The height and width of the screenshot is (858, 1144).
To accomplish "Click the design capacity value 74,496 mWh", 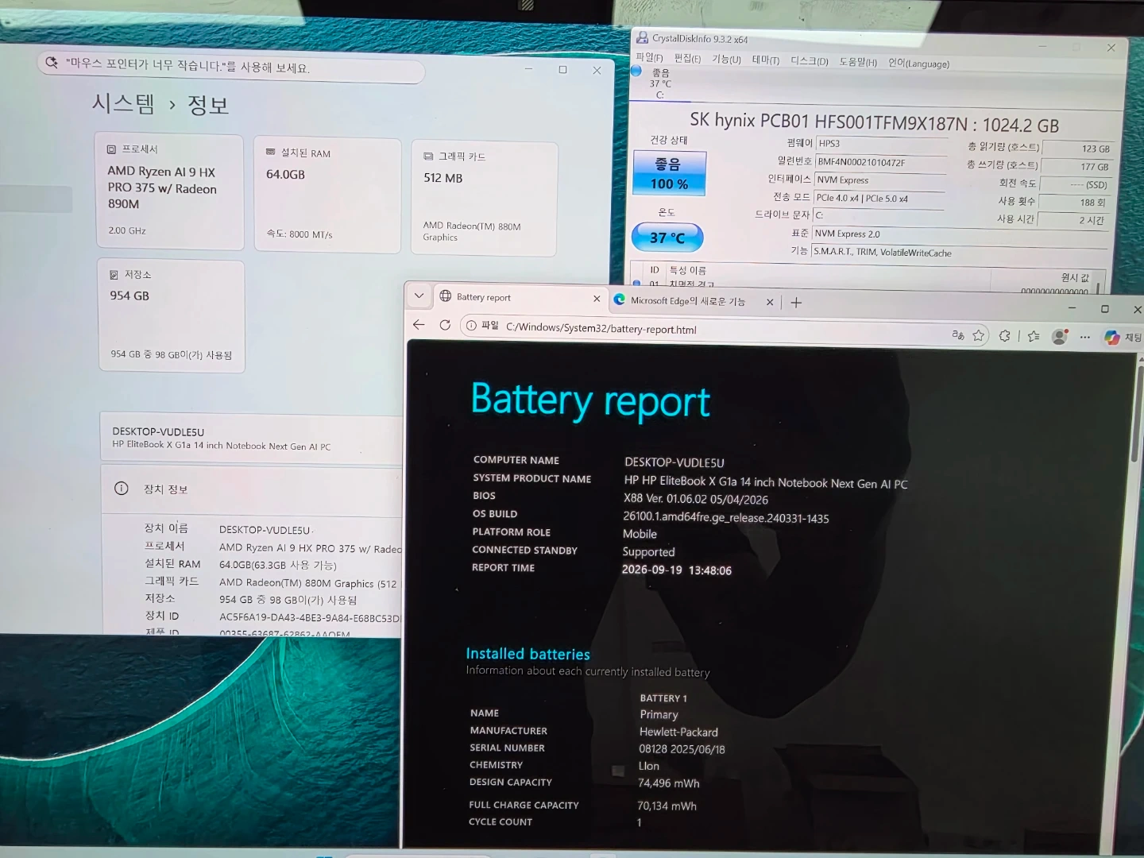I will point(669,783).
